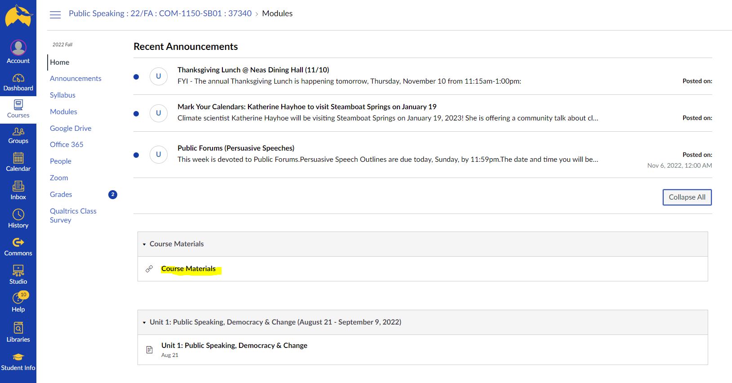Click the Aug 21 date under Unit 1

(170, 355)
